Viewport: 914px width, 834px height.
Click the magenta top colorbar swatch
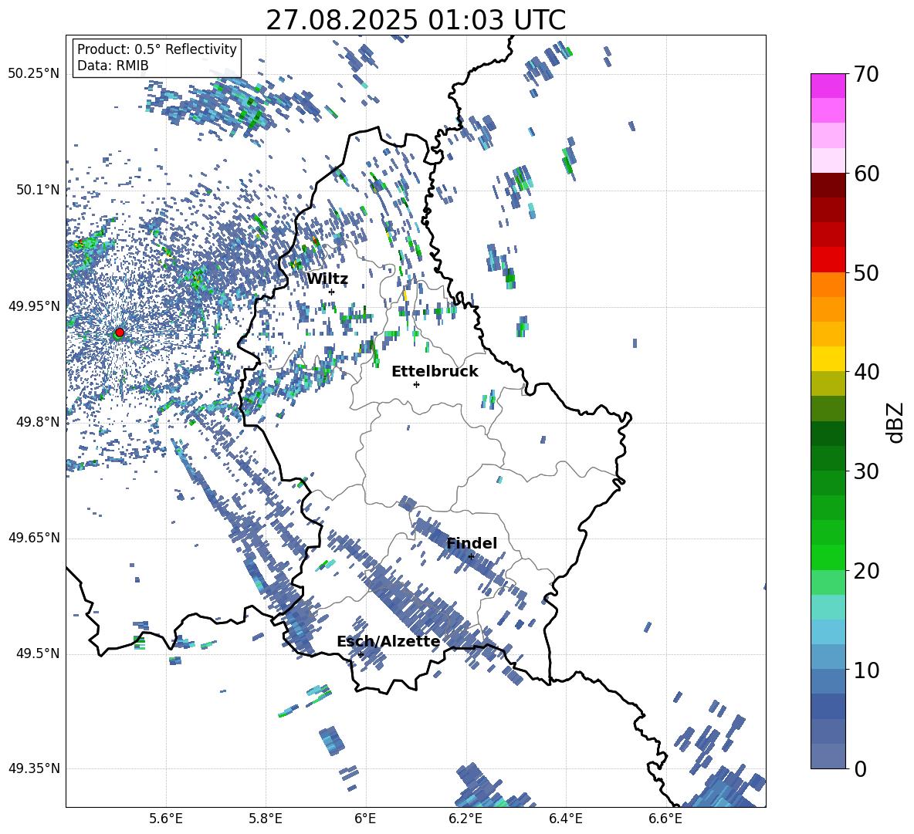[828, 86]
